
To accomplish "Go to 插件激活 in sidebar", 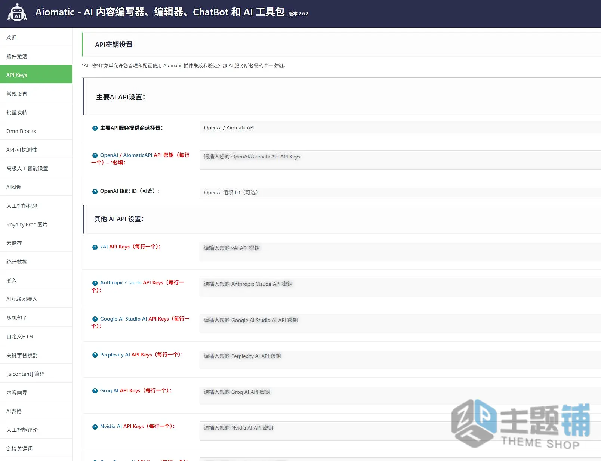I will (x=36, y=56).
